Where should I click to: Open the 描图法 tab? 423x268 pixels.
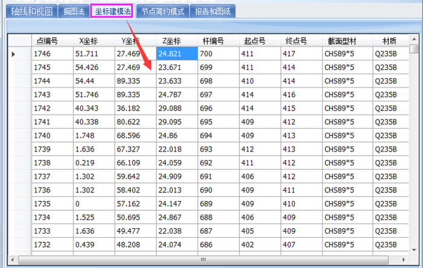74,11
